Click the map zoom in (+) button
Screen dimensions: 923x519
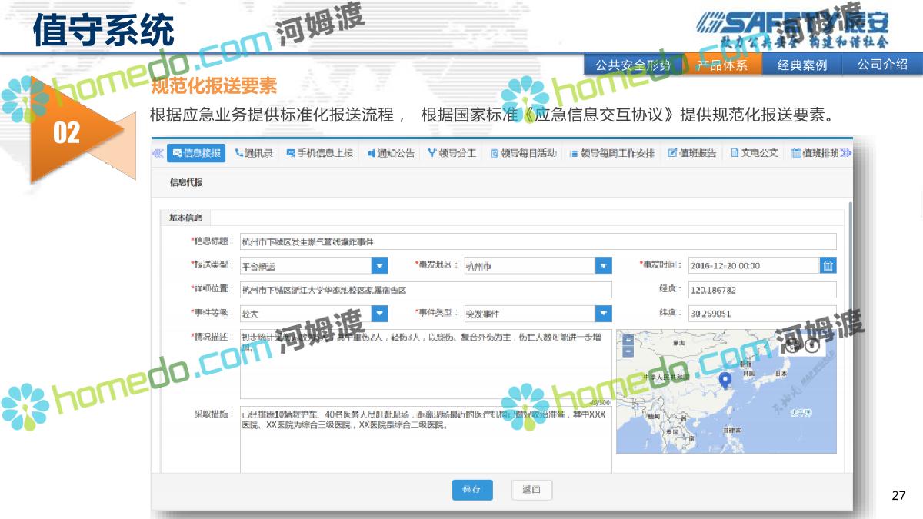click(x=628, y=340)
